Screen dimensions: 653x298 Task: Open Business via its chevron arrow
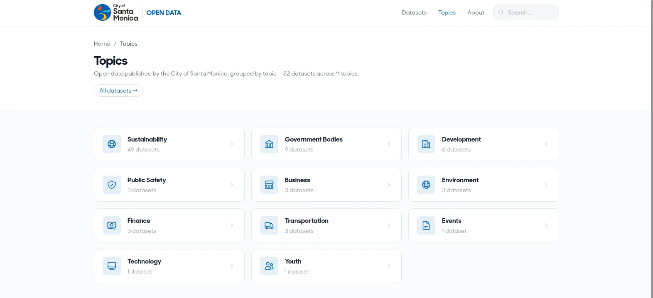[389, 185]
